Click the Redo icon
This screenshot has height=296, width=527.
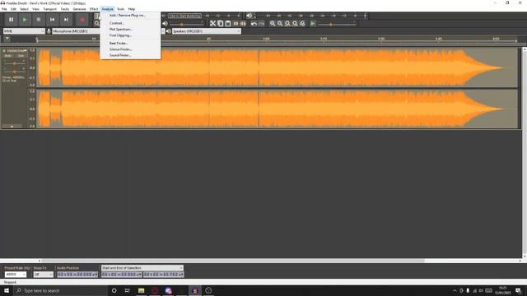point(262,24)
